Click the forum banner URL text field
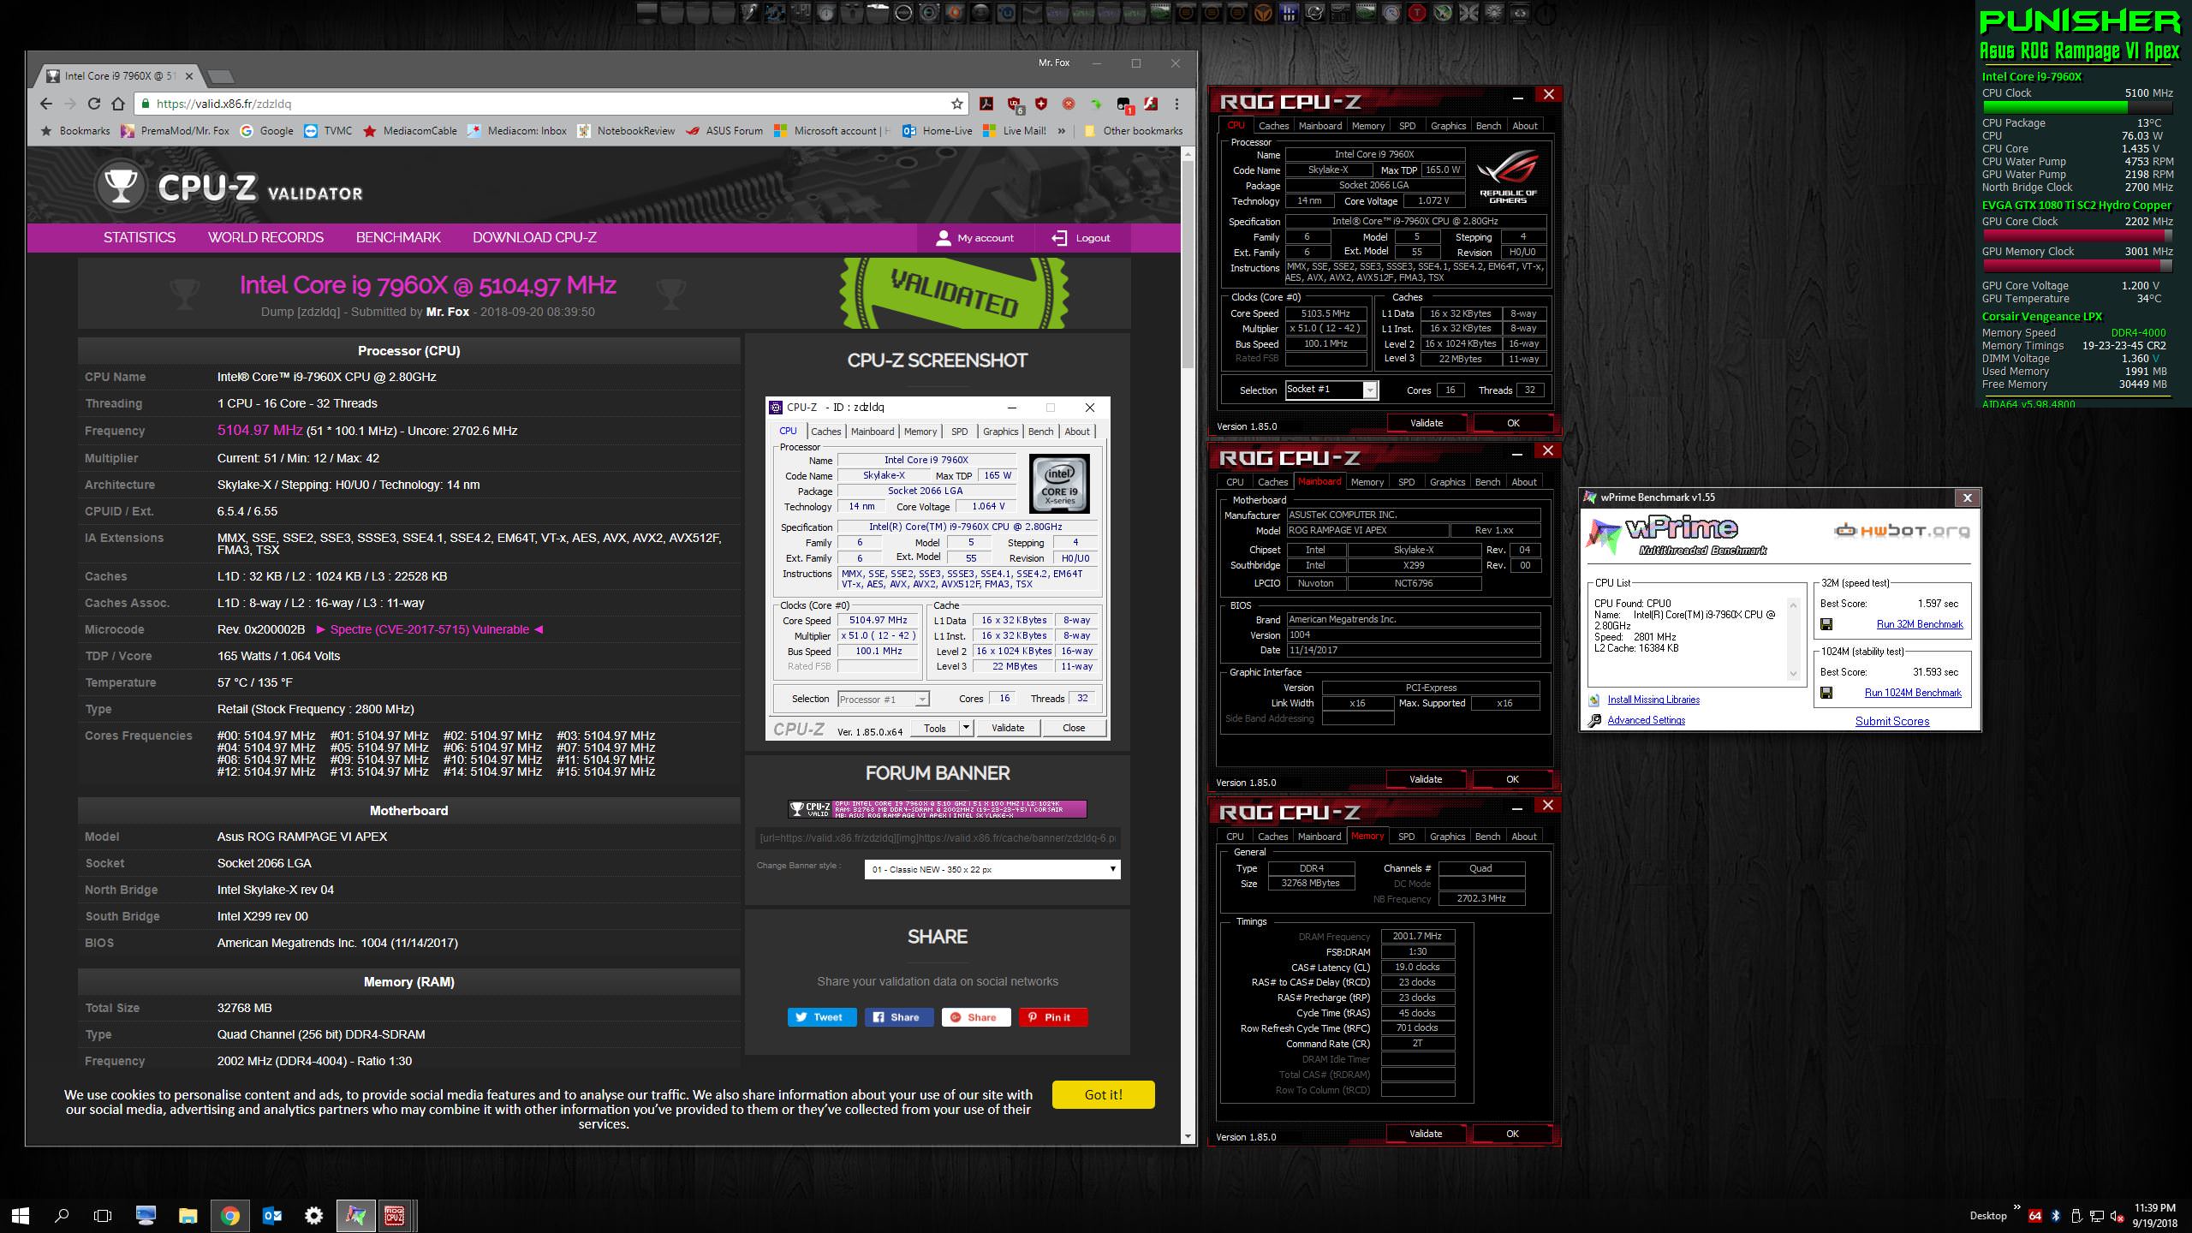 pyautogui.click(x=938, y=838)
